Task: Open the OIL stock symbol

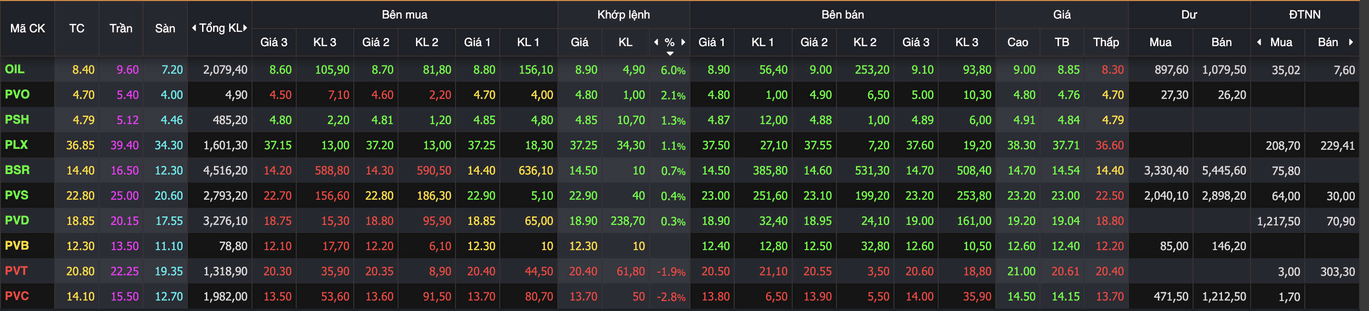Action: pyautogui.click(x=15, y=69)
